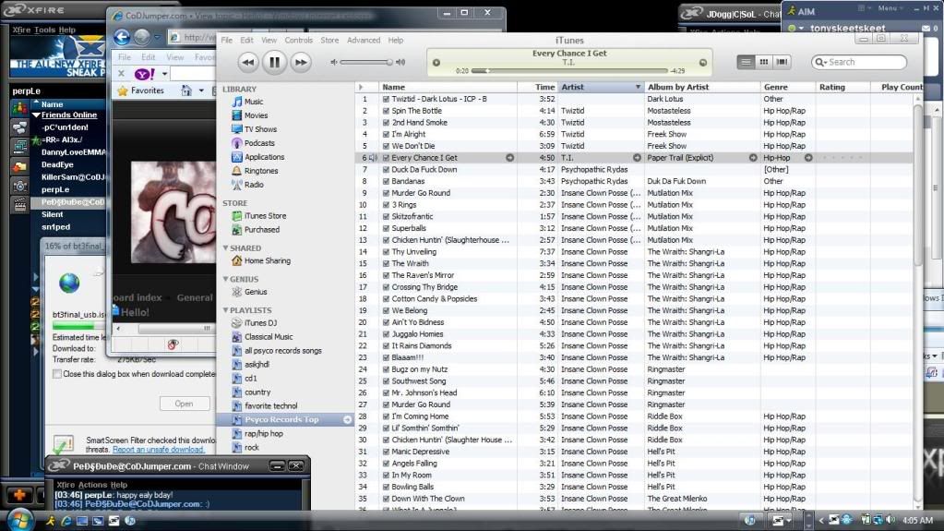Open TV Shows in iTunes sidebar
The width and height of the screenshot is (944, 531).
click(260, 129)
